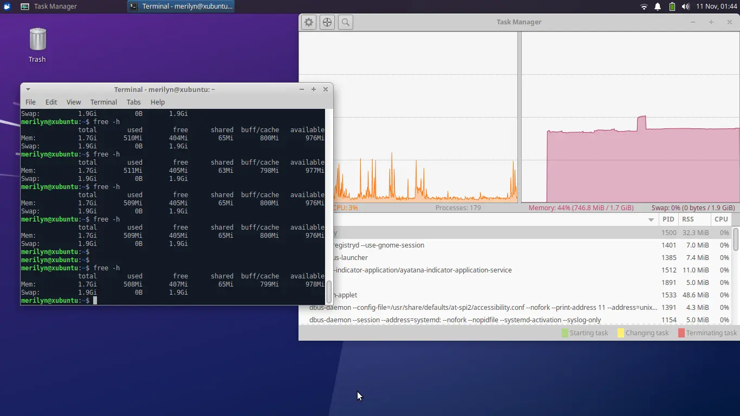740x416 pixels.
Task: Click the volume speaker icon
Action: pos(685,6)
